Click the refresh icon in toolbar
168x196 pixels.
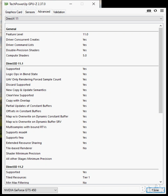pyautogui.click(x=155, y=11)
